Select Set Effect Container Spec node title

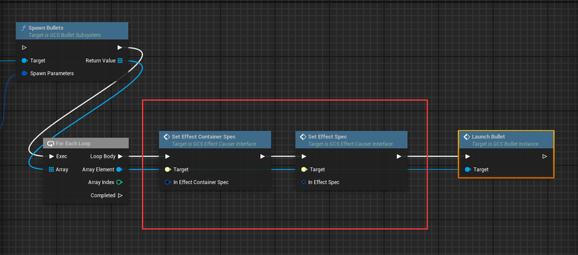coord(204,136)
